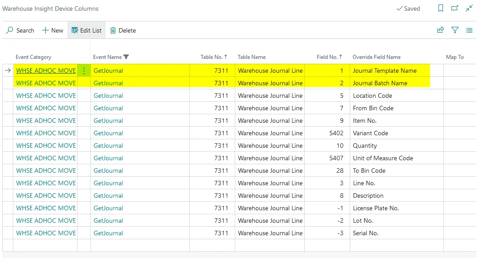Image resolution: width=483 pixels, height=258 pixels.
Task: Click GetJournal link in Location Code row
Action: pos(108,96)
